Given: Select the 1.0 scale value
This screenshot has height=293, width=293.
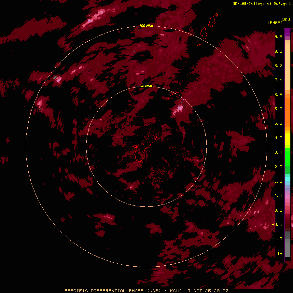Looking at the screenshot, I should tap(278, 196).
